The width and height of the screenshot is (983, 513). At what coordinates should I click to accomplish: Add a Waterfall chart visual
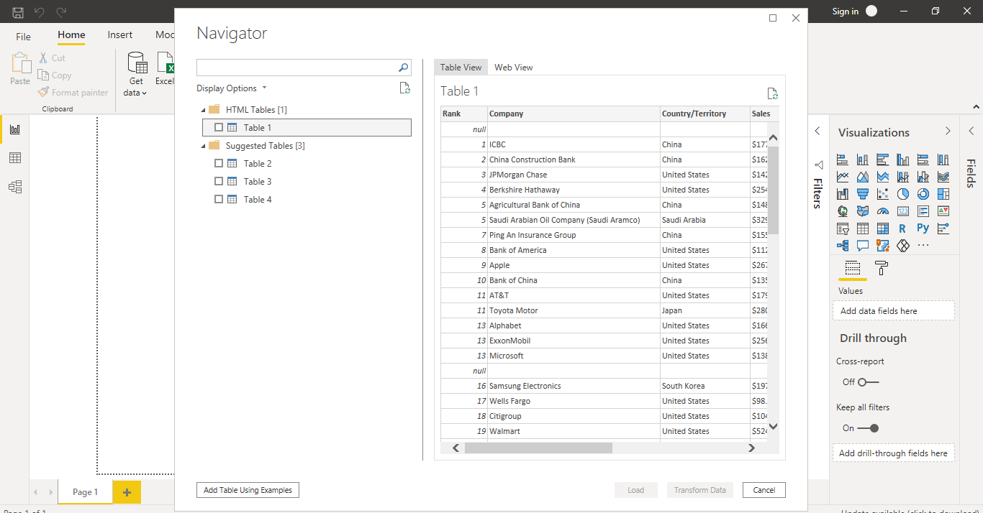coord(843,194)
